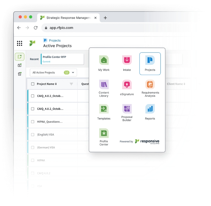Check the second CAIQ_4.0.2_Octob row
This screenshot has width=211, height=206.
(33, 109)
